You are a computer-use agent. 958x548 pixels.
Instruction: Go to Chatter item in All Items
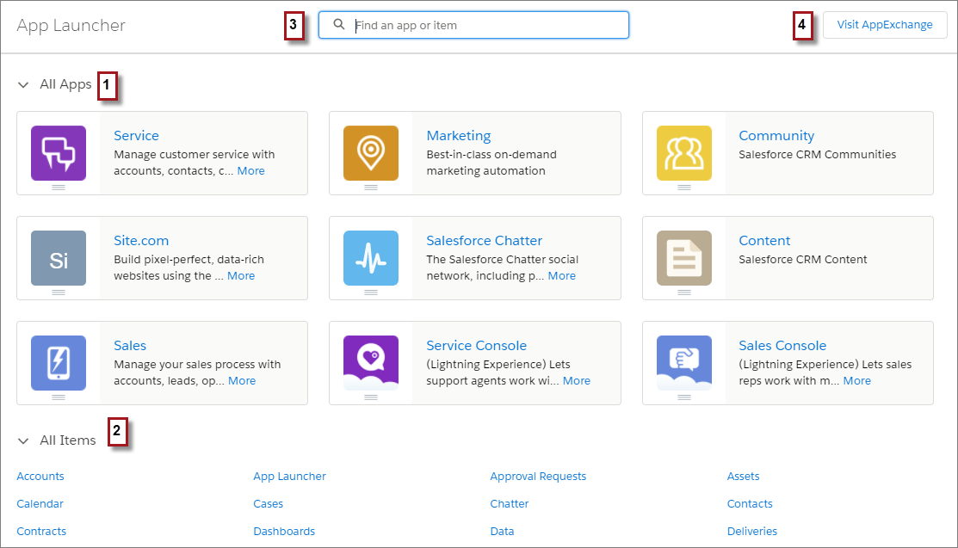(x=510, y=504)
